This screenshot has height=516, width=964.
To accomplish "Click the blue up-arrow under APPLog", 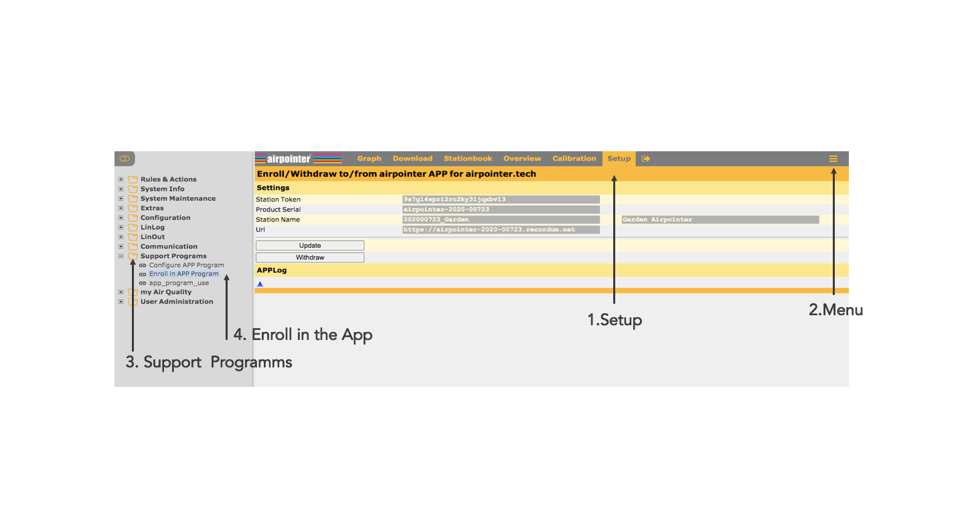I will click(x=260, y=284).
